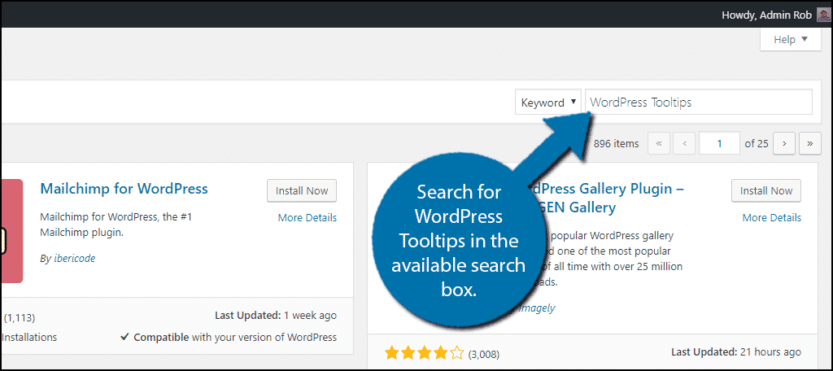The height and width of the screenshot is (371, 833).
Task: Click the current page number field
Action: click(720, 143)
